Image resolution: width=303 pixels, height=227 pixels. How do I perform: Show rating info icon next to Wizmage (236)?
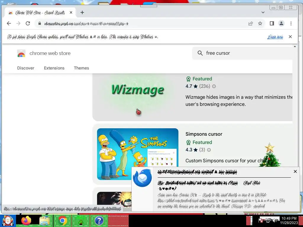click(214, 86)
